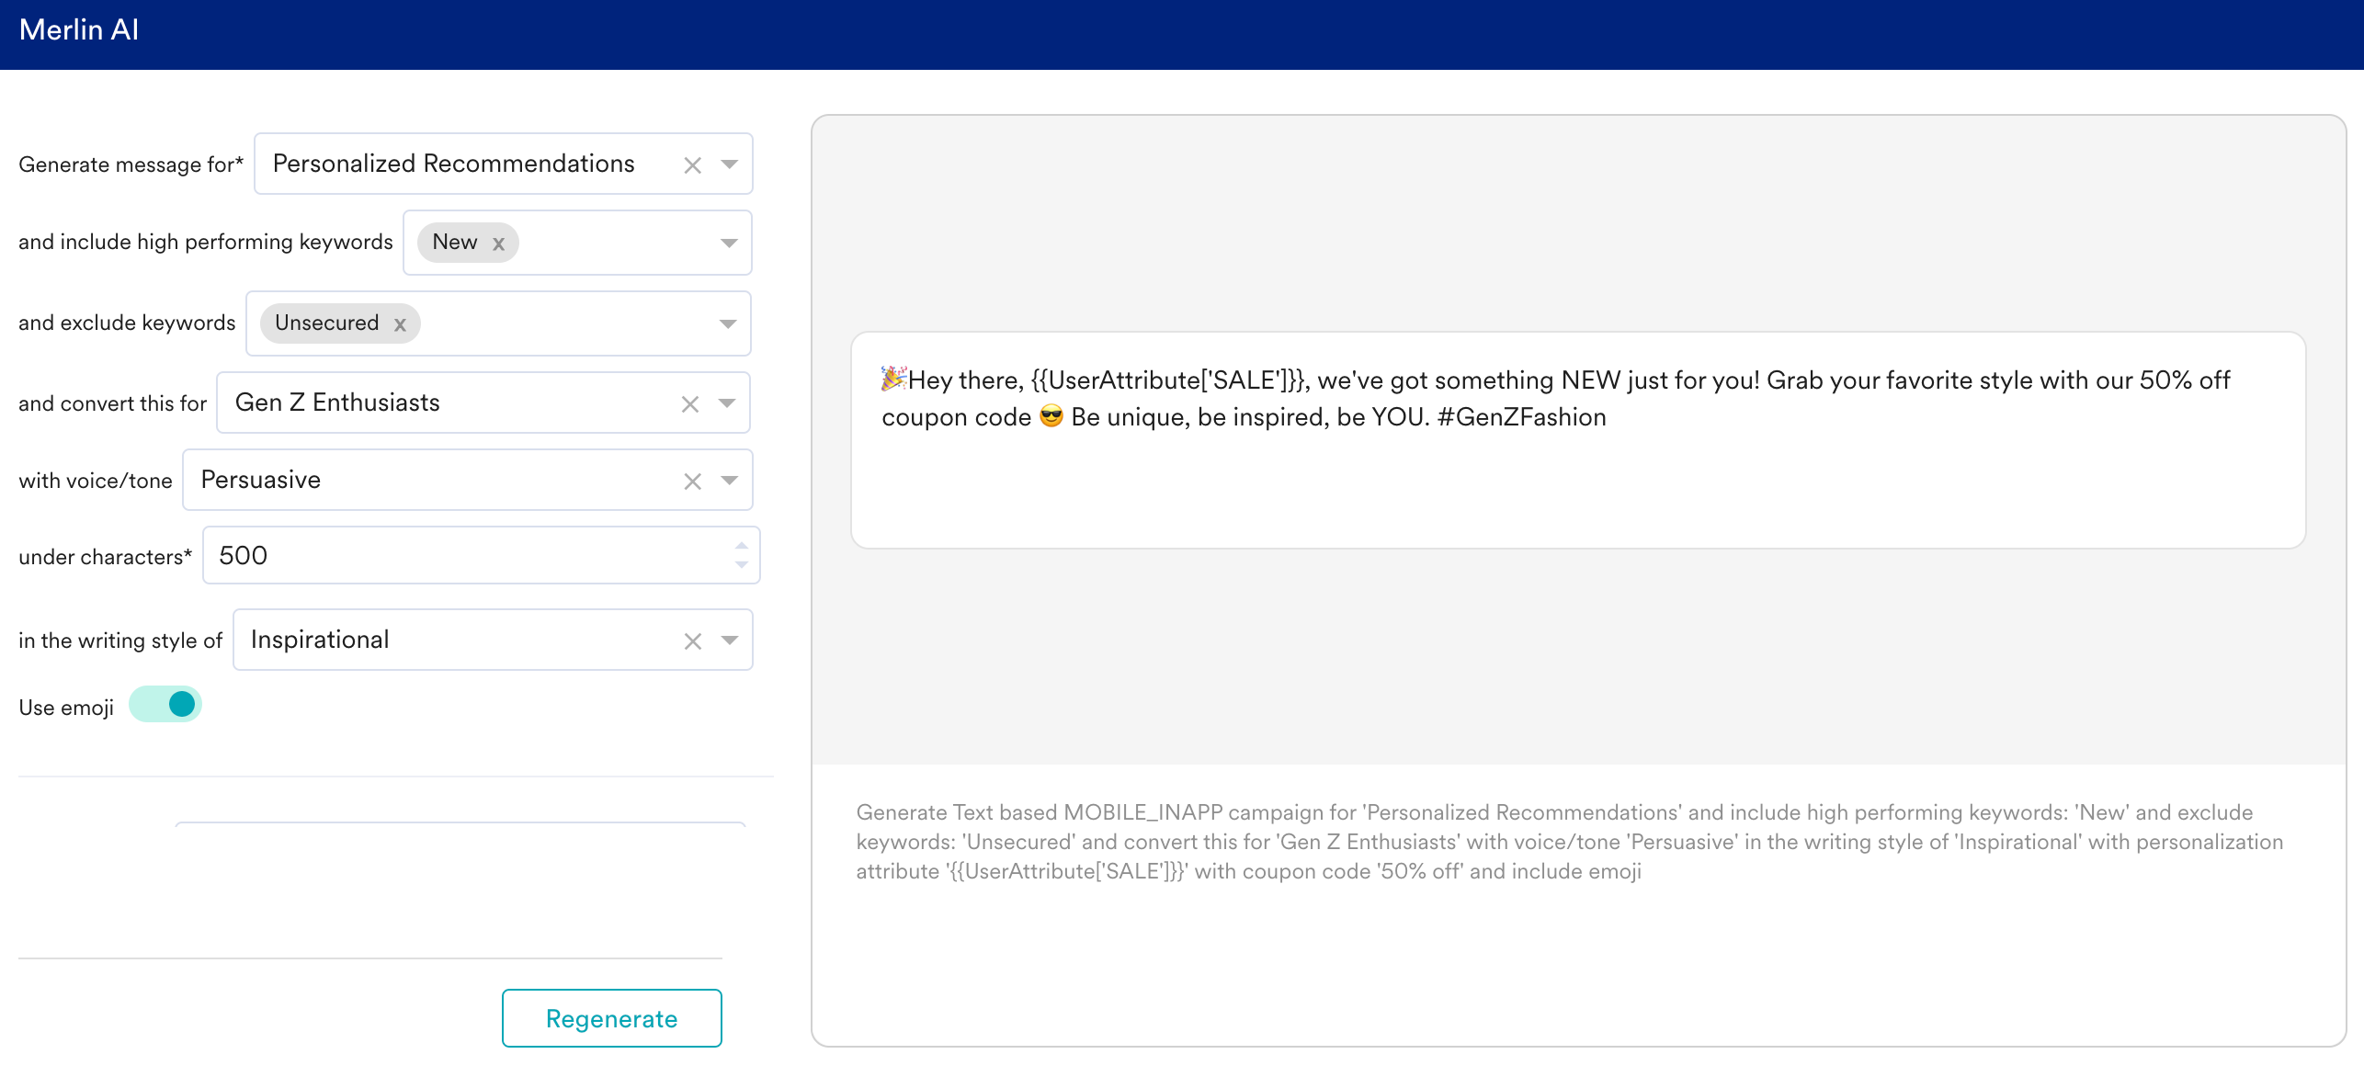Screen dimensions: 2364x1077
Task: Click the under characters 500 field
Action: (460, 556)
